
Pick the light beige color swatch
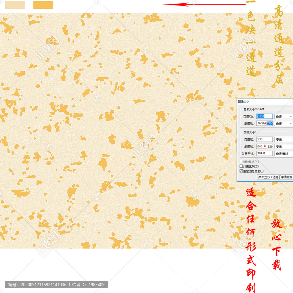[15, 5]
